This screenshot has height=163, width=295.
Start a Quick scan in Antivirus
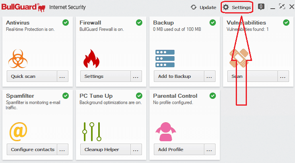tap(32, 76)
